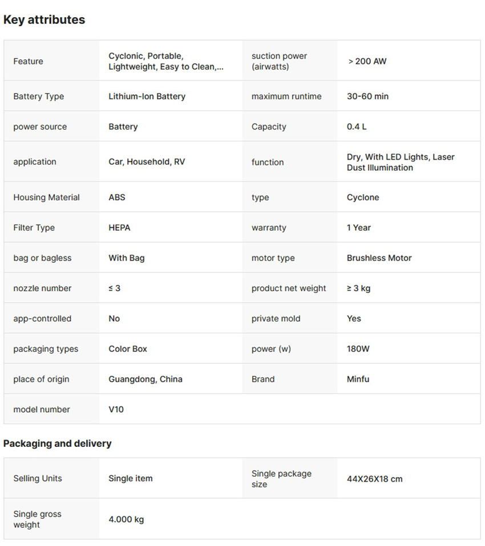Select the V10 model number value
Viewport: 485px width, 546px height.
(116, 409)
